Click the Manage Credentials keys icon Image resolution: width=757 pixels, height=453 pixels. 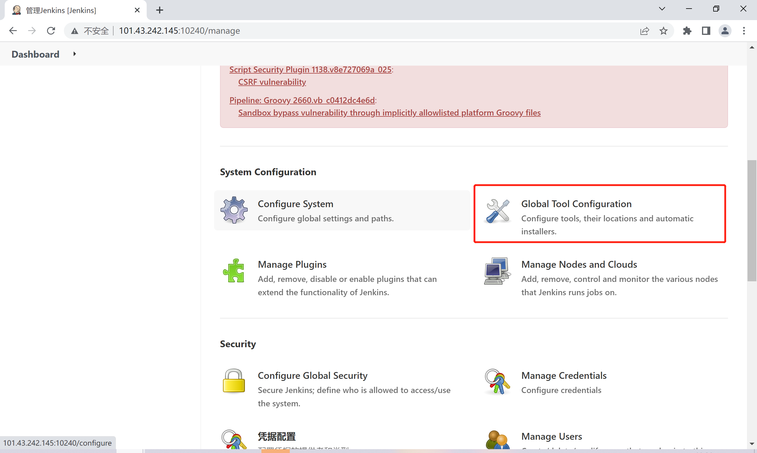click(x=497, y=381)
